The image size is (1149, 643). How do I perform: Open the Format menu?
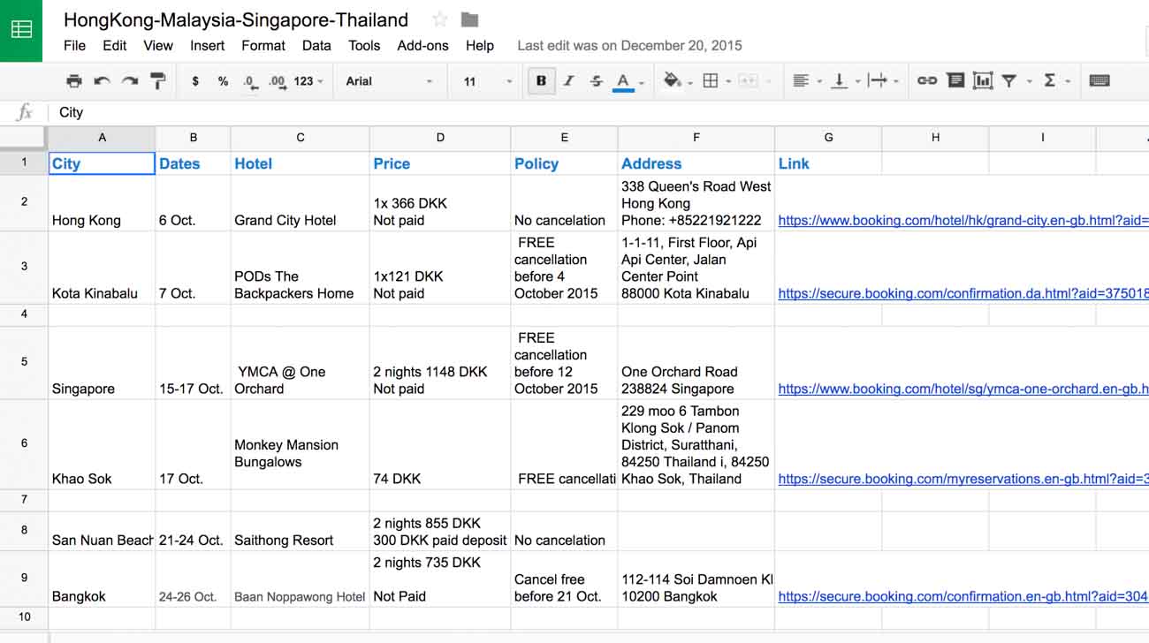263,46
